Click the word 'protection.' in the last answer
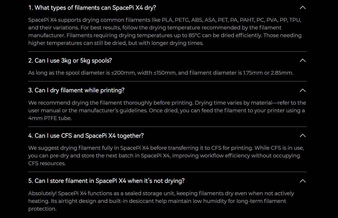 click(42, 209)
